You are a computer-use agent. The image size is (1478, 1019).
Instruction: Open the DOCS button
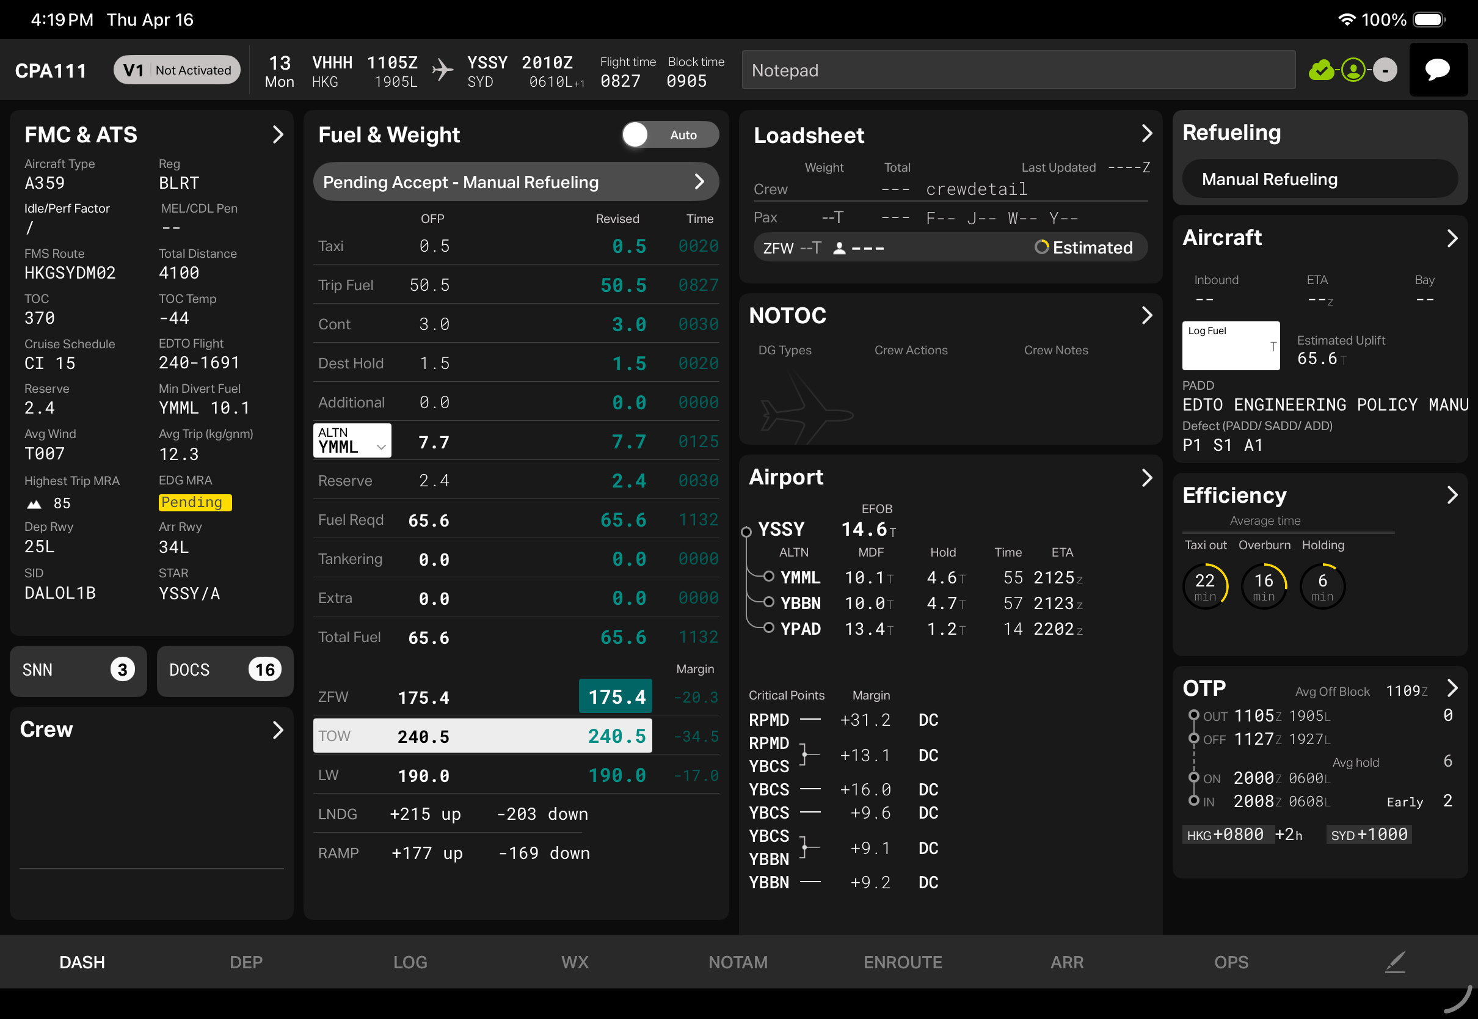pos(225,671)
